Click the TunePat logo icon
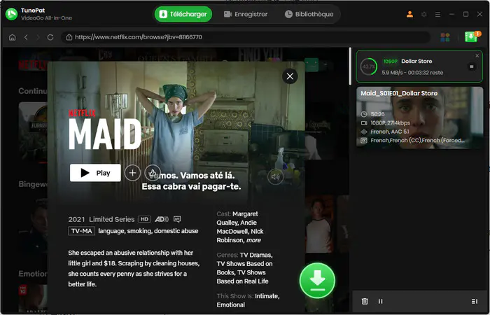490x315 pixels. (x=12, y=14)
